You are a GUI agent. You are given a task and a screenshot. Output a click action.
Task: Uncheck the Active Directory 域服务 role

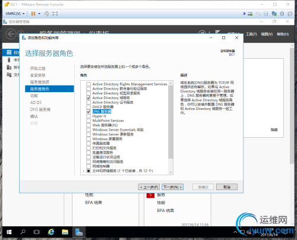[89, 98]
